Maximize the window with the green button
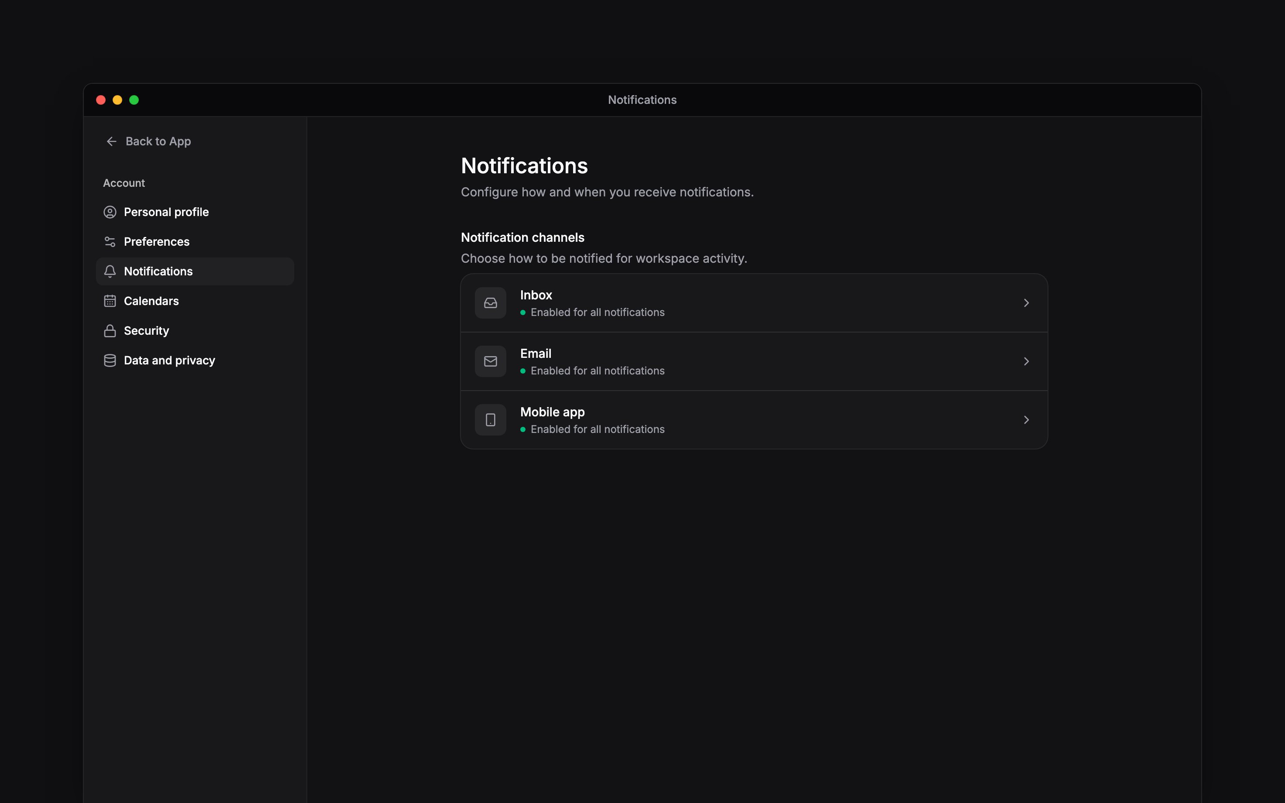Viewport: 1285px width, 803px height. (x=134, y=100)
